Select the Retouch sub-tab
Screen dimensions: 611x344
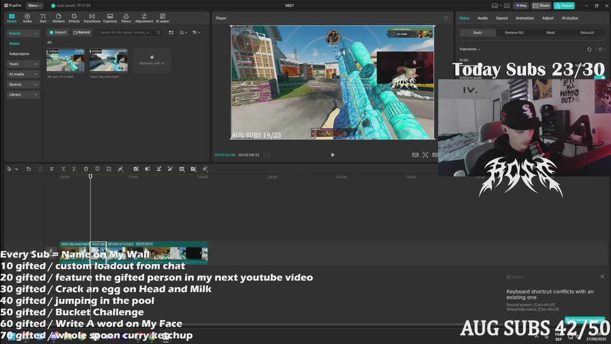587,32
